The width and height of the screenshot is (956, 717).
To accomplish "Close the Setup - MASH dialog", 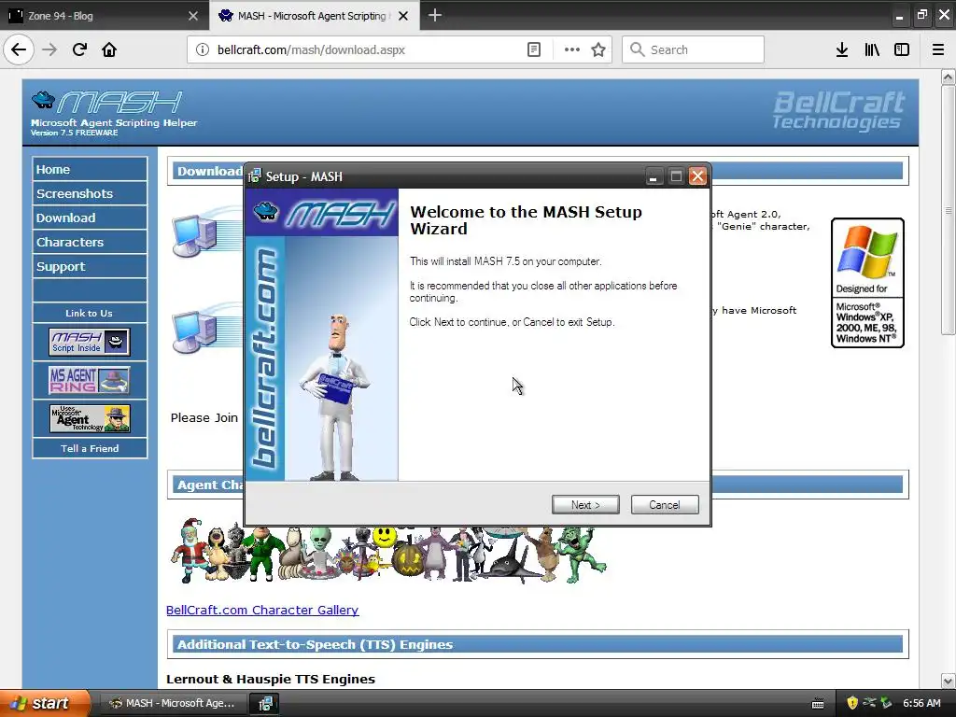I will click(x=697, y=176).
